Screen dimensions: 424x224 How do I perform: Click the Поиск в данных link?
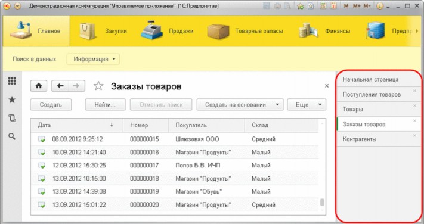click(x=35, y=59)
